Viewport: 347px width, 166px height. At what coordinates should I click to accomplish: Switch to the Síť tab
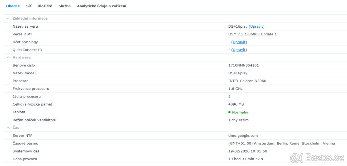(x=29, y=6)
